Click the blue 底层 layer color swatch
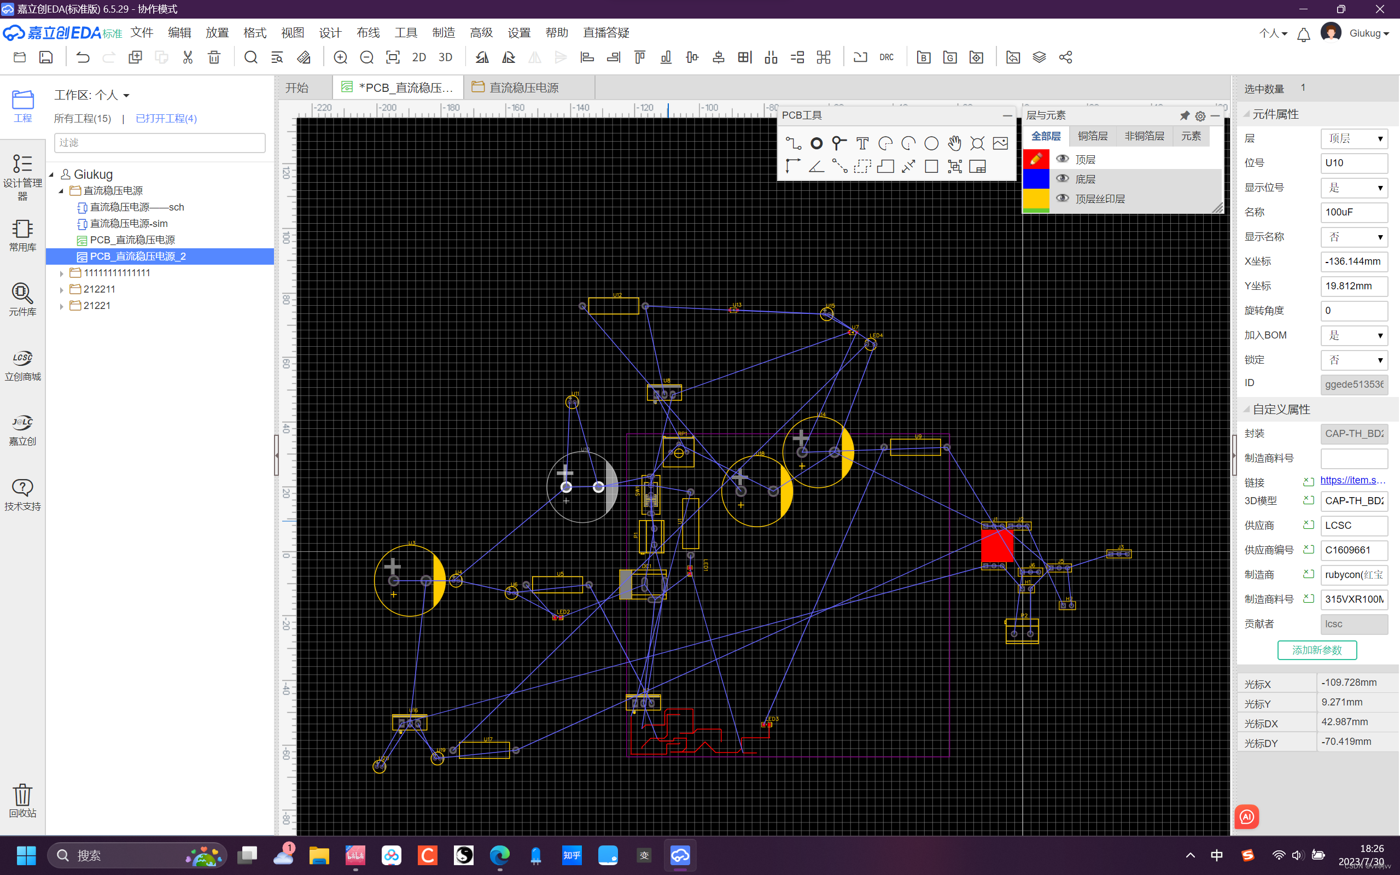 click(x=1036, y=179)
